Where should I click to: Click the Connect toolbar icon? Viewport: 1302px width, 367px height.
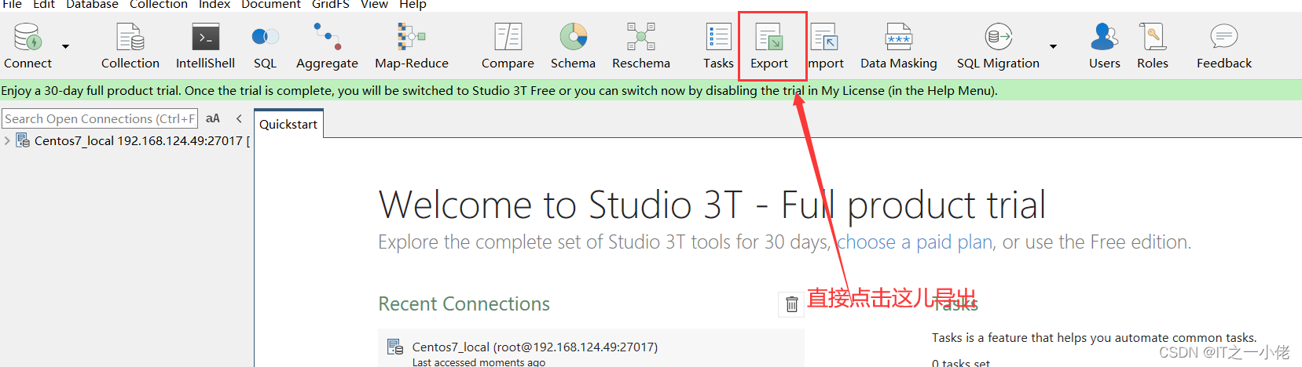[28, 45]
